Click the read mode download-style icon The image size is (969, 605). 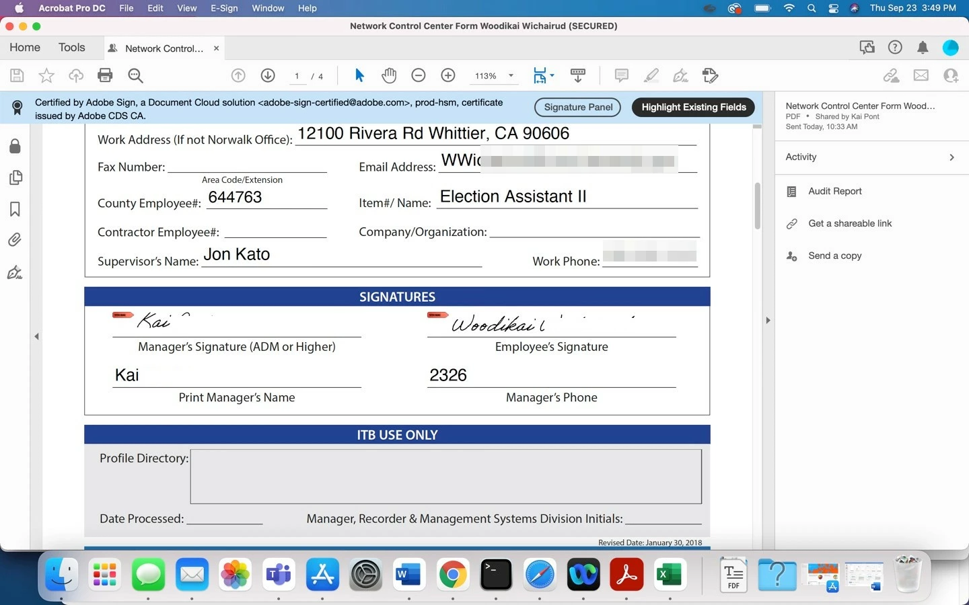577,75
